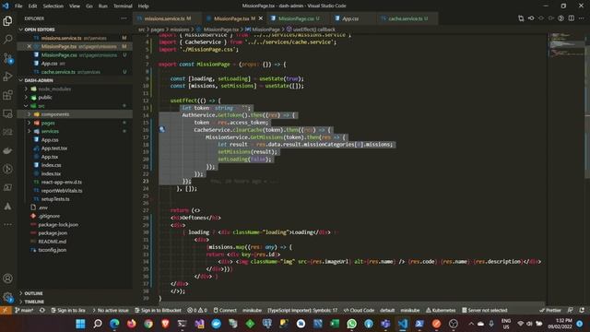Open WhatsApp from taskbar
The width and height of the screenshot is (590, 332).
[351, 324]
